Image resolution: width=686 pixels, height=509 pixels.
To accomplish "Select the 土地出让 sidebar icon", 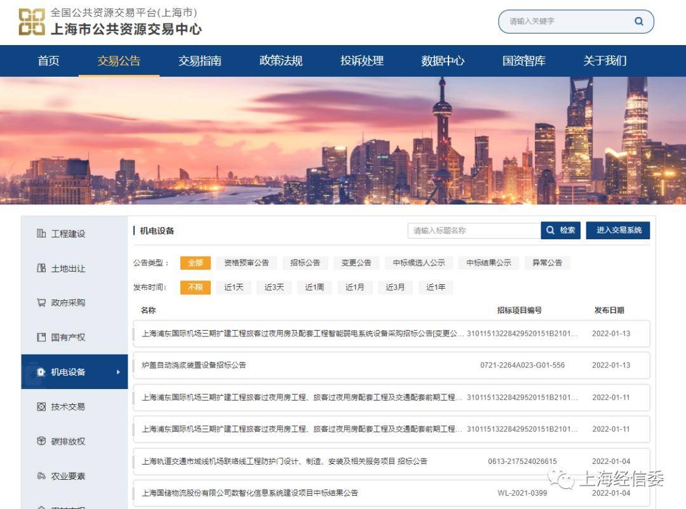I will [41, 268].
